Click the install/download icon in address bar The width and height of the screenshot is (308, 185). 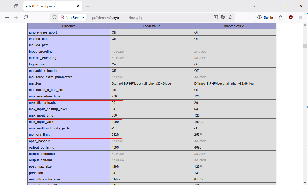pos(216,17)
